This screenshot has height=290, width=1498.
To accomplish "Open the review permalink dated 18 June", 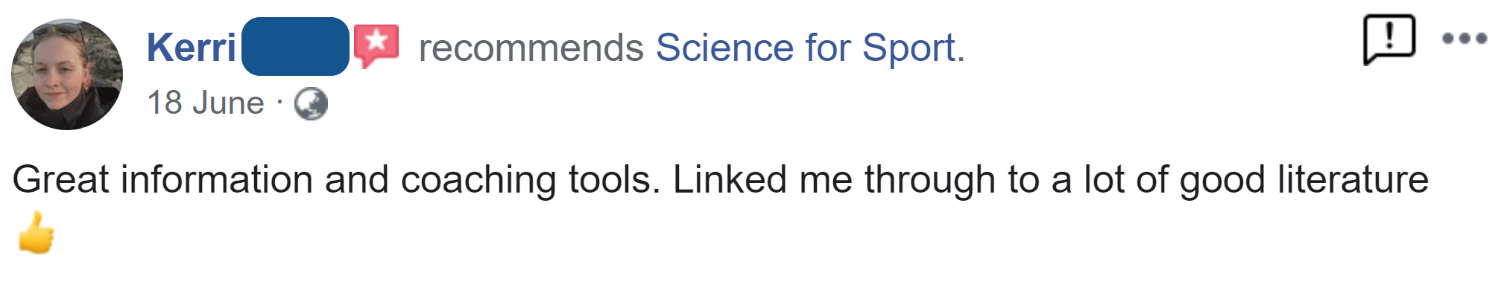I will [206, 103].
